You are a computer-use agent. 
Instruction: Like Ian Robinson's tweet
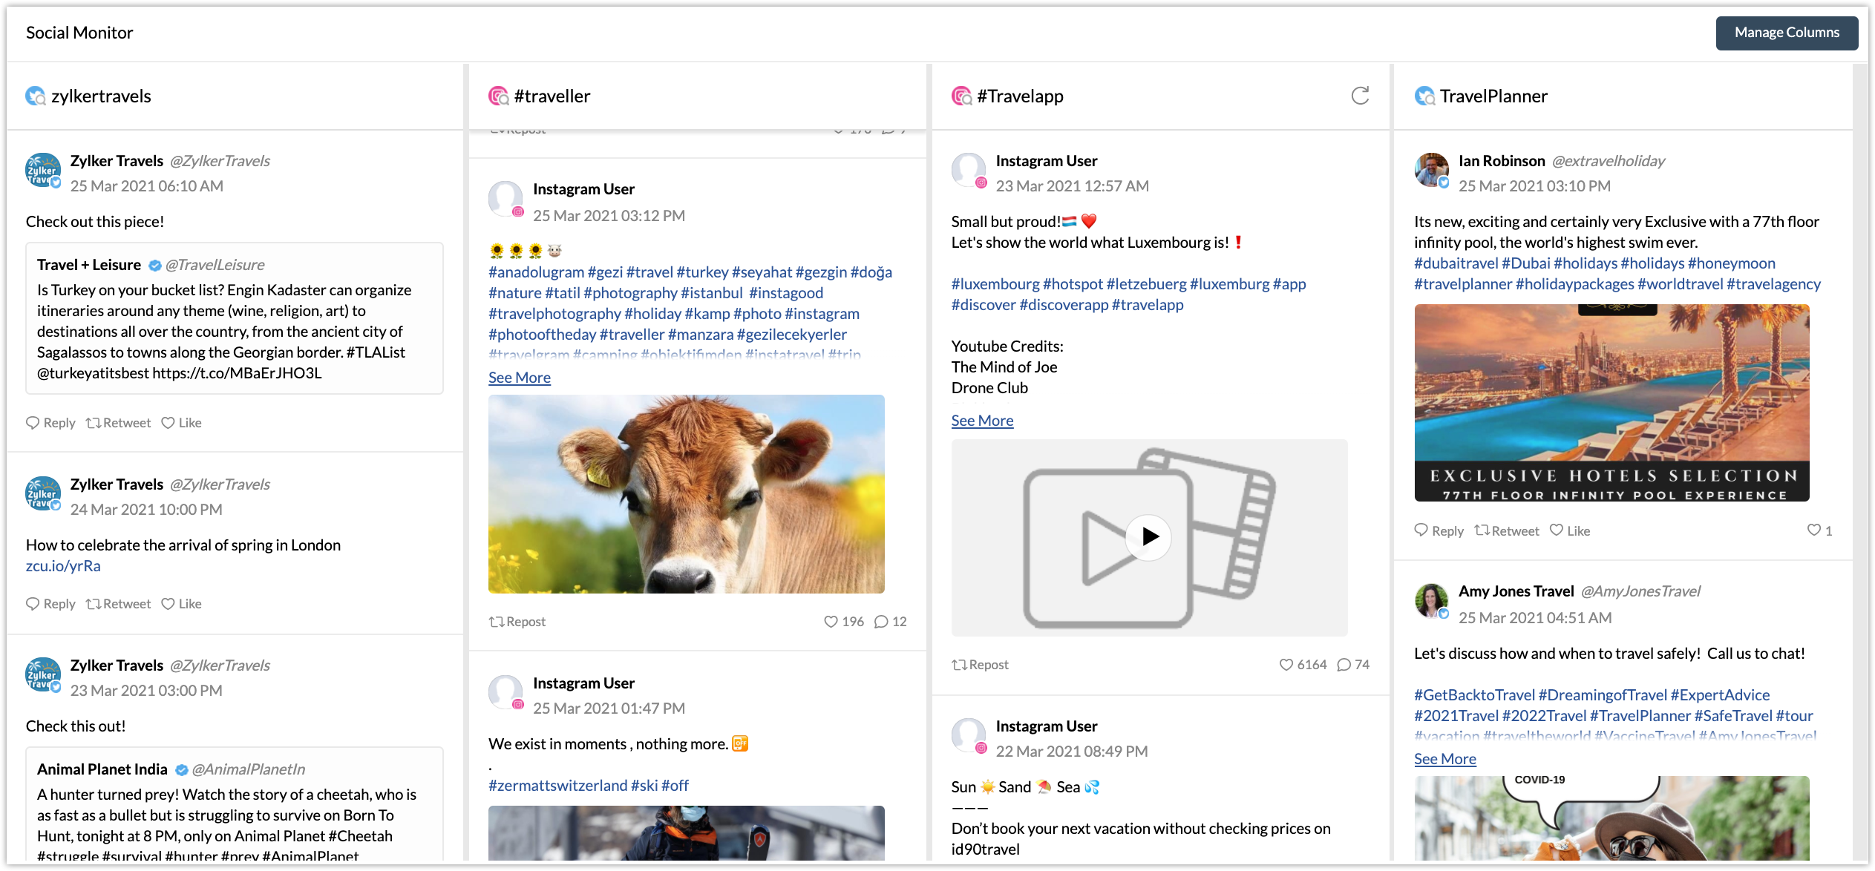[x=1570, y=531]
